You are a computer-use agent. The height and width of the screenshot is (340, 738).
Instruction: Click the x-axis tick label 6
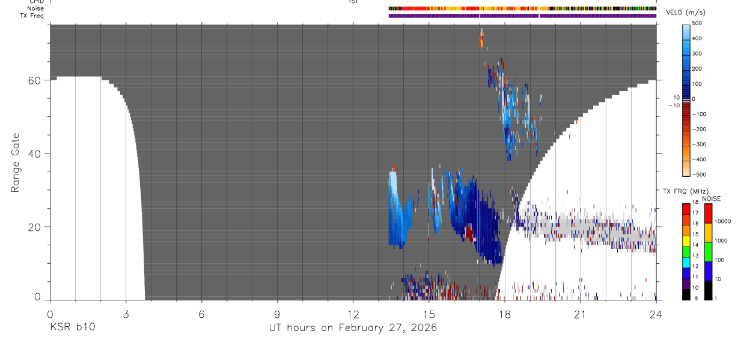tap(201, 314)
